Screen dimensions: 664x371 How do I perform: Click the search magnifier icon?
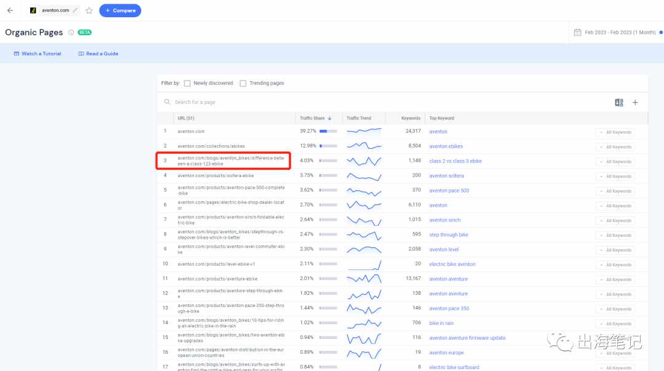click(167, 102)
